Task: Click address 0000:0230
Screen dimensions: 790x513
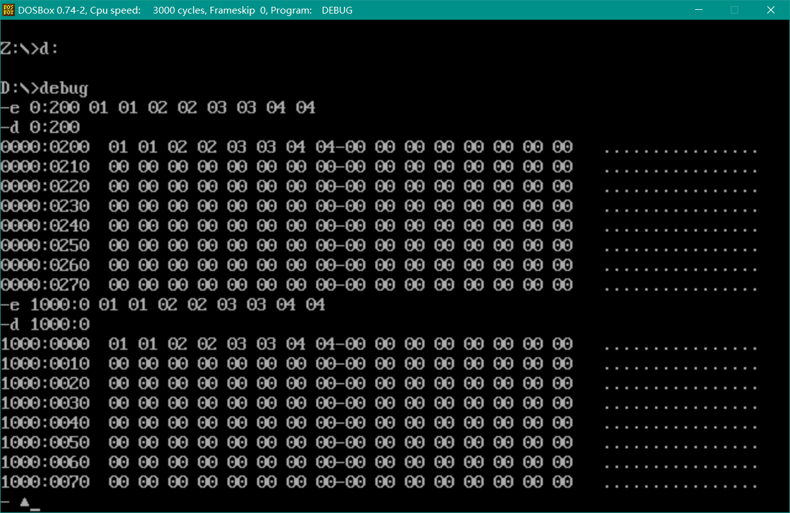Action: 45,206
